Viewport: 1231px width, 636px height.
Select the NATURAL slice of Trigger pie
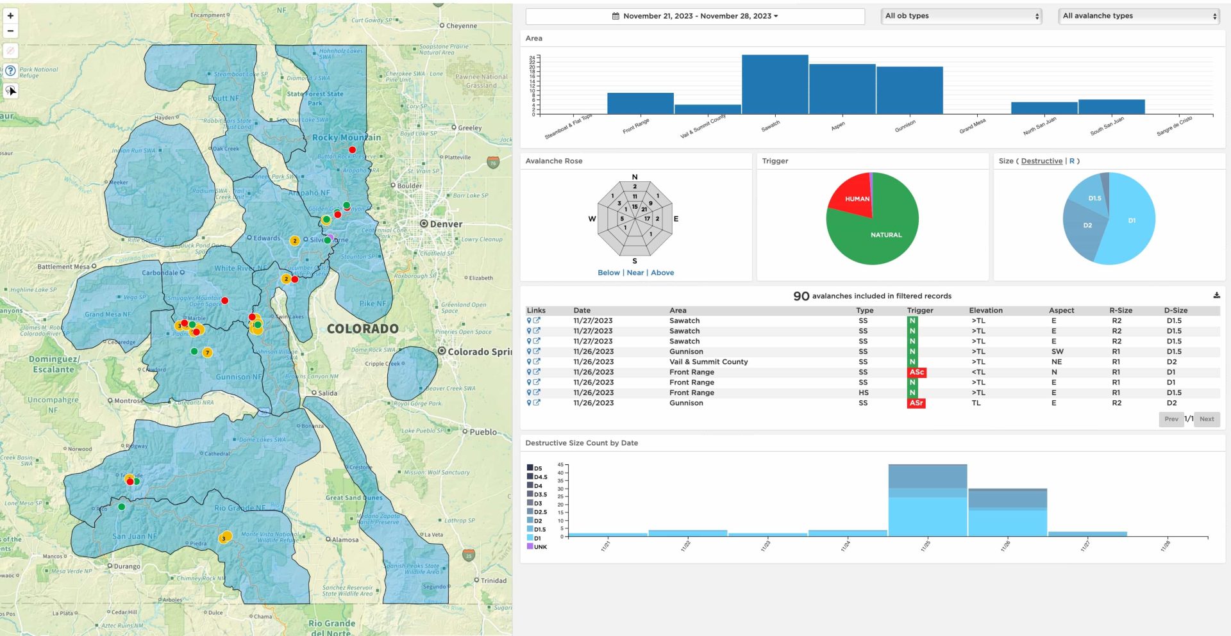[x=885, y=234]
